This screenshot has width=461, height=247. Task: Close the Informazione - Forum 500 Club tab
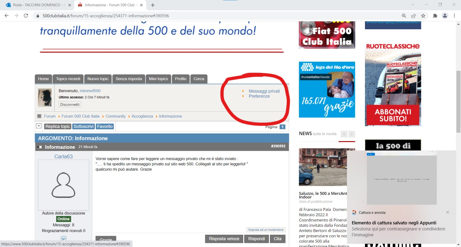[141, 5]
